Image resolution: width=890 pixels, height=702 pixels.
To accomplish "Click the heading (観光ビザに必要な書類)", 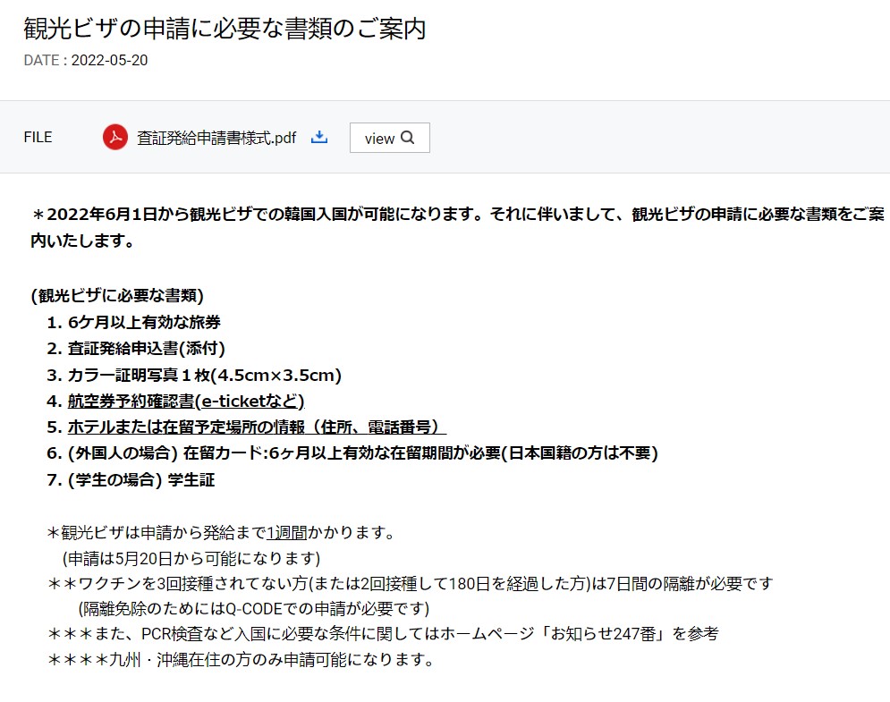I will (117, 296).
